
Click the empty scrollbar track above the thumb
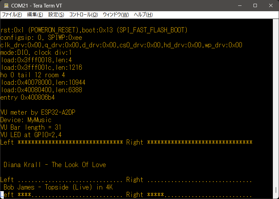[x=276, y=102]
